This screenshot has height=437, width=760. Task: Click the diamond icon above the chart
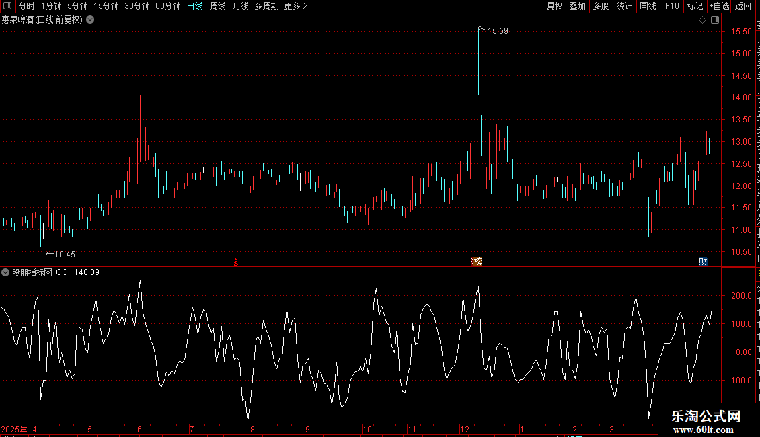click(x=702, y=20)
